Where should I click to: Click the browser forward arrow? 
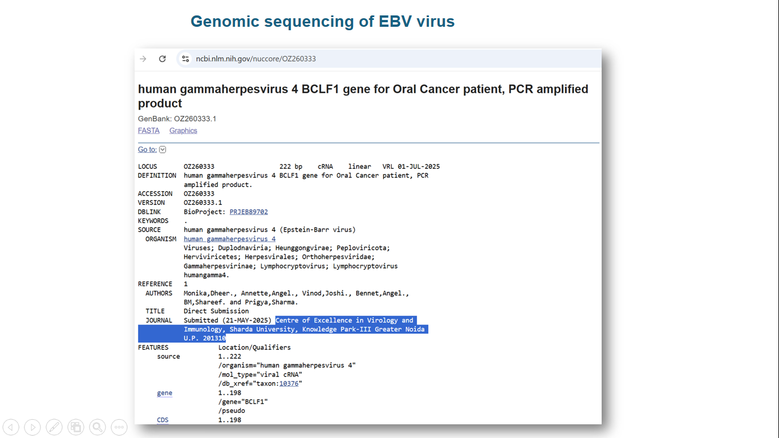coord(143,59)
